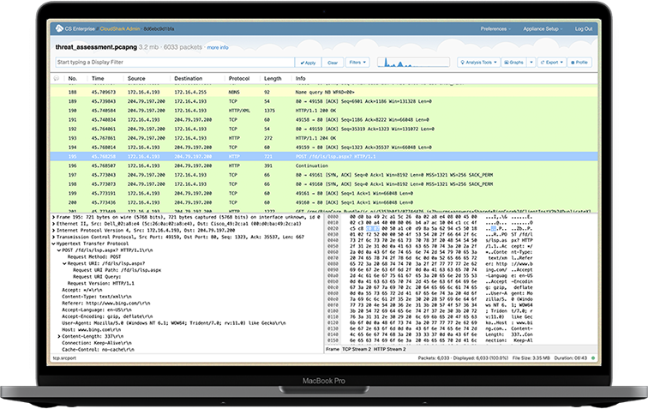Select the Request Version: HTTP/1.1 line
Image resolution: width=648 pixels, height=409 pixels.
pyautogui.click(x=101, y=283)
